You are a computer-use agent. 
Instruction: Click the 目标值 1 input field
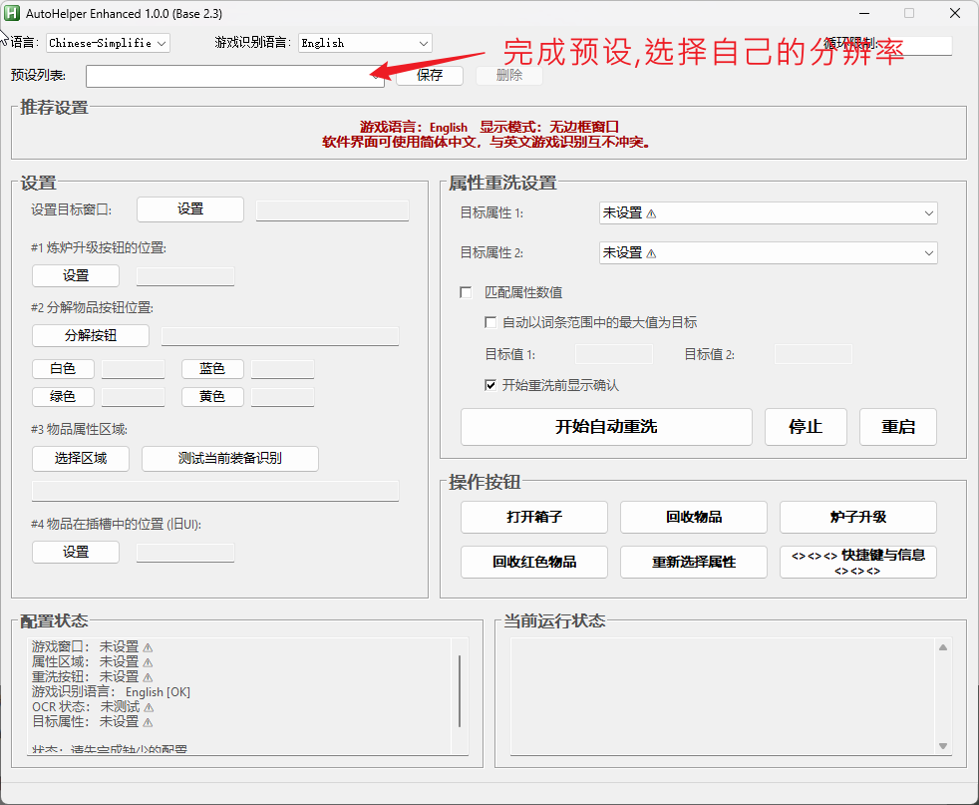pyautogui.click(x=614, y=354)
